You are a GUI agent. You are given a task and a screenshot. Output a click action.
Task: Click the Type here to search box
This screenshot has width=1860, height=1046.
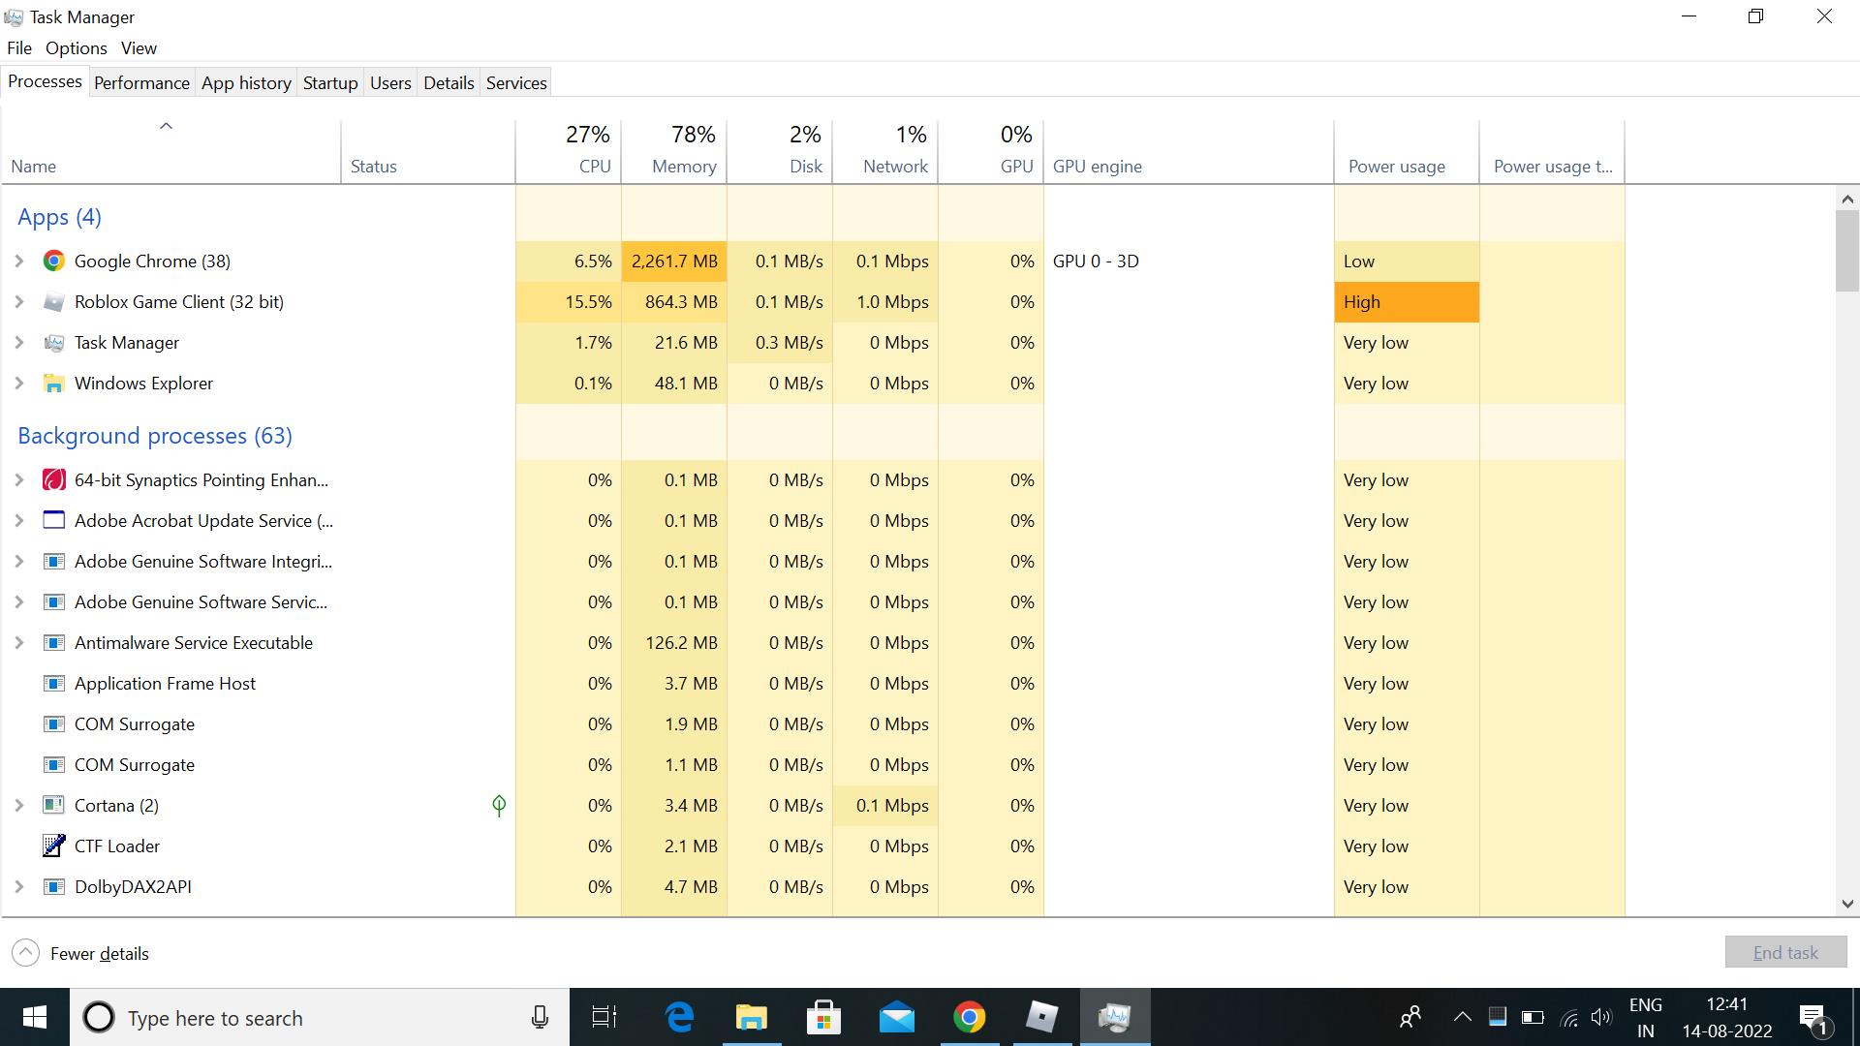(320, 1017)
